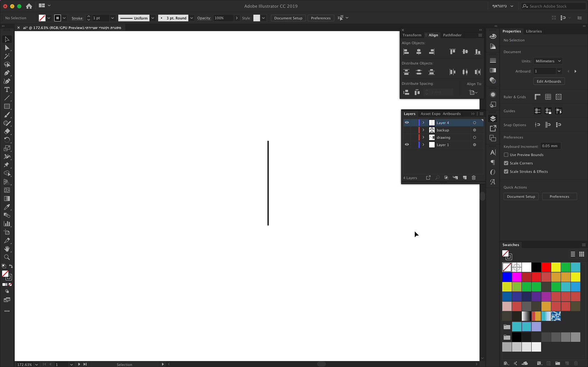Show the hidden backup layer
The image size is (588, 367).
pos(407,130)
